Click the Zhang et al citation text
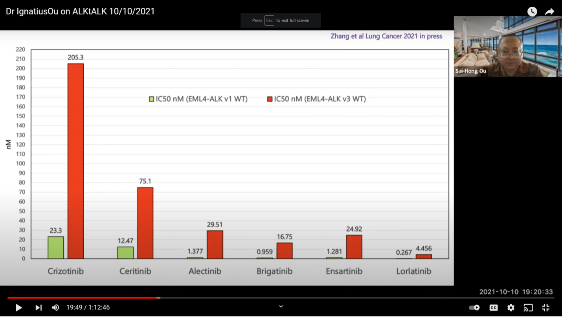This screenshot has height=318, width=562. (387, 36)
